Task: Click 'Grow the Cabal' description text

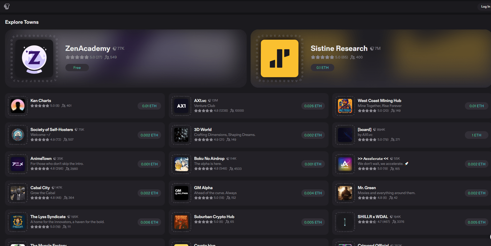Action: pyautogui.click(x=43, y=193)
